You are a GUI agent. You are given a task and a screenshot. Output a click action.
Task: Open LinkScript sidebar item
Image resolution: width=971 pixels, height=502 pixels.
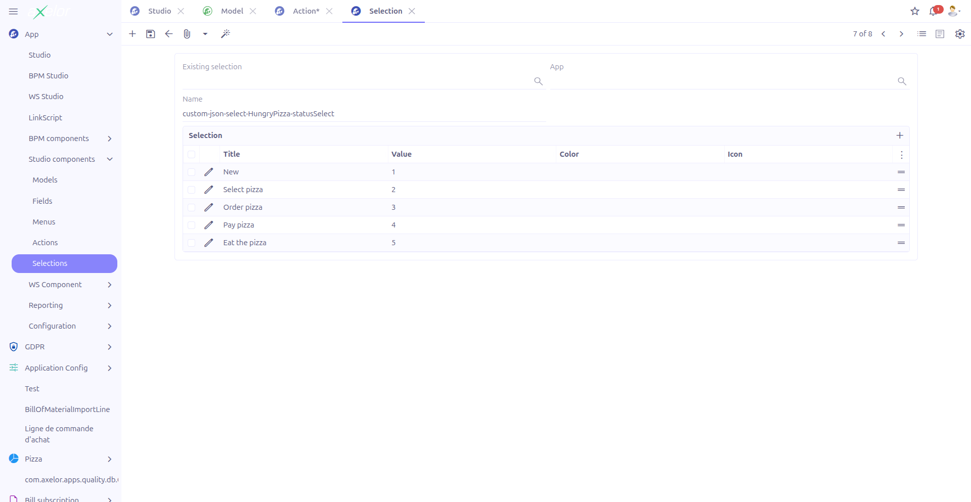coord(46,118)
